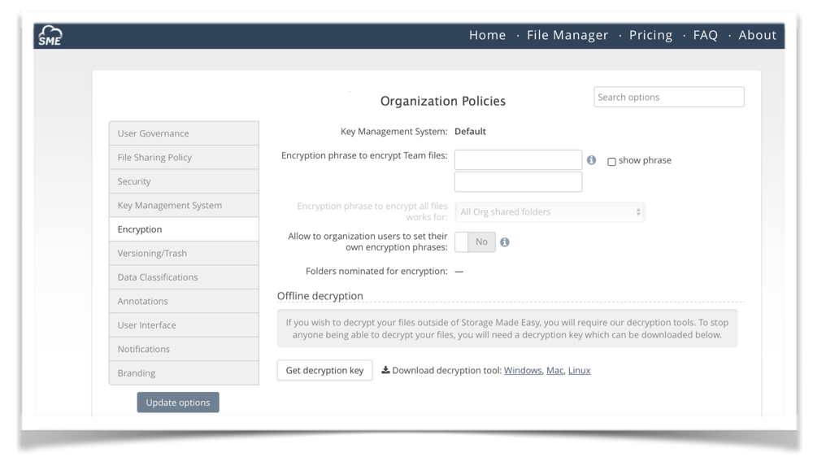Click the download icon before decryption tool

[x=385, y=370]
